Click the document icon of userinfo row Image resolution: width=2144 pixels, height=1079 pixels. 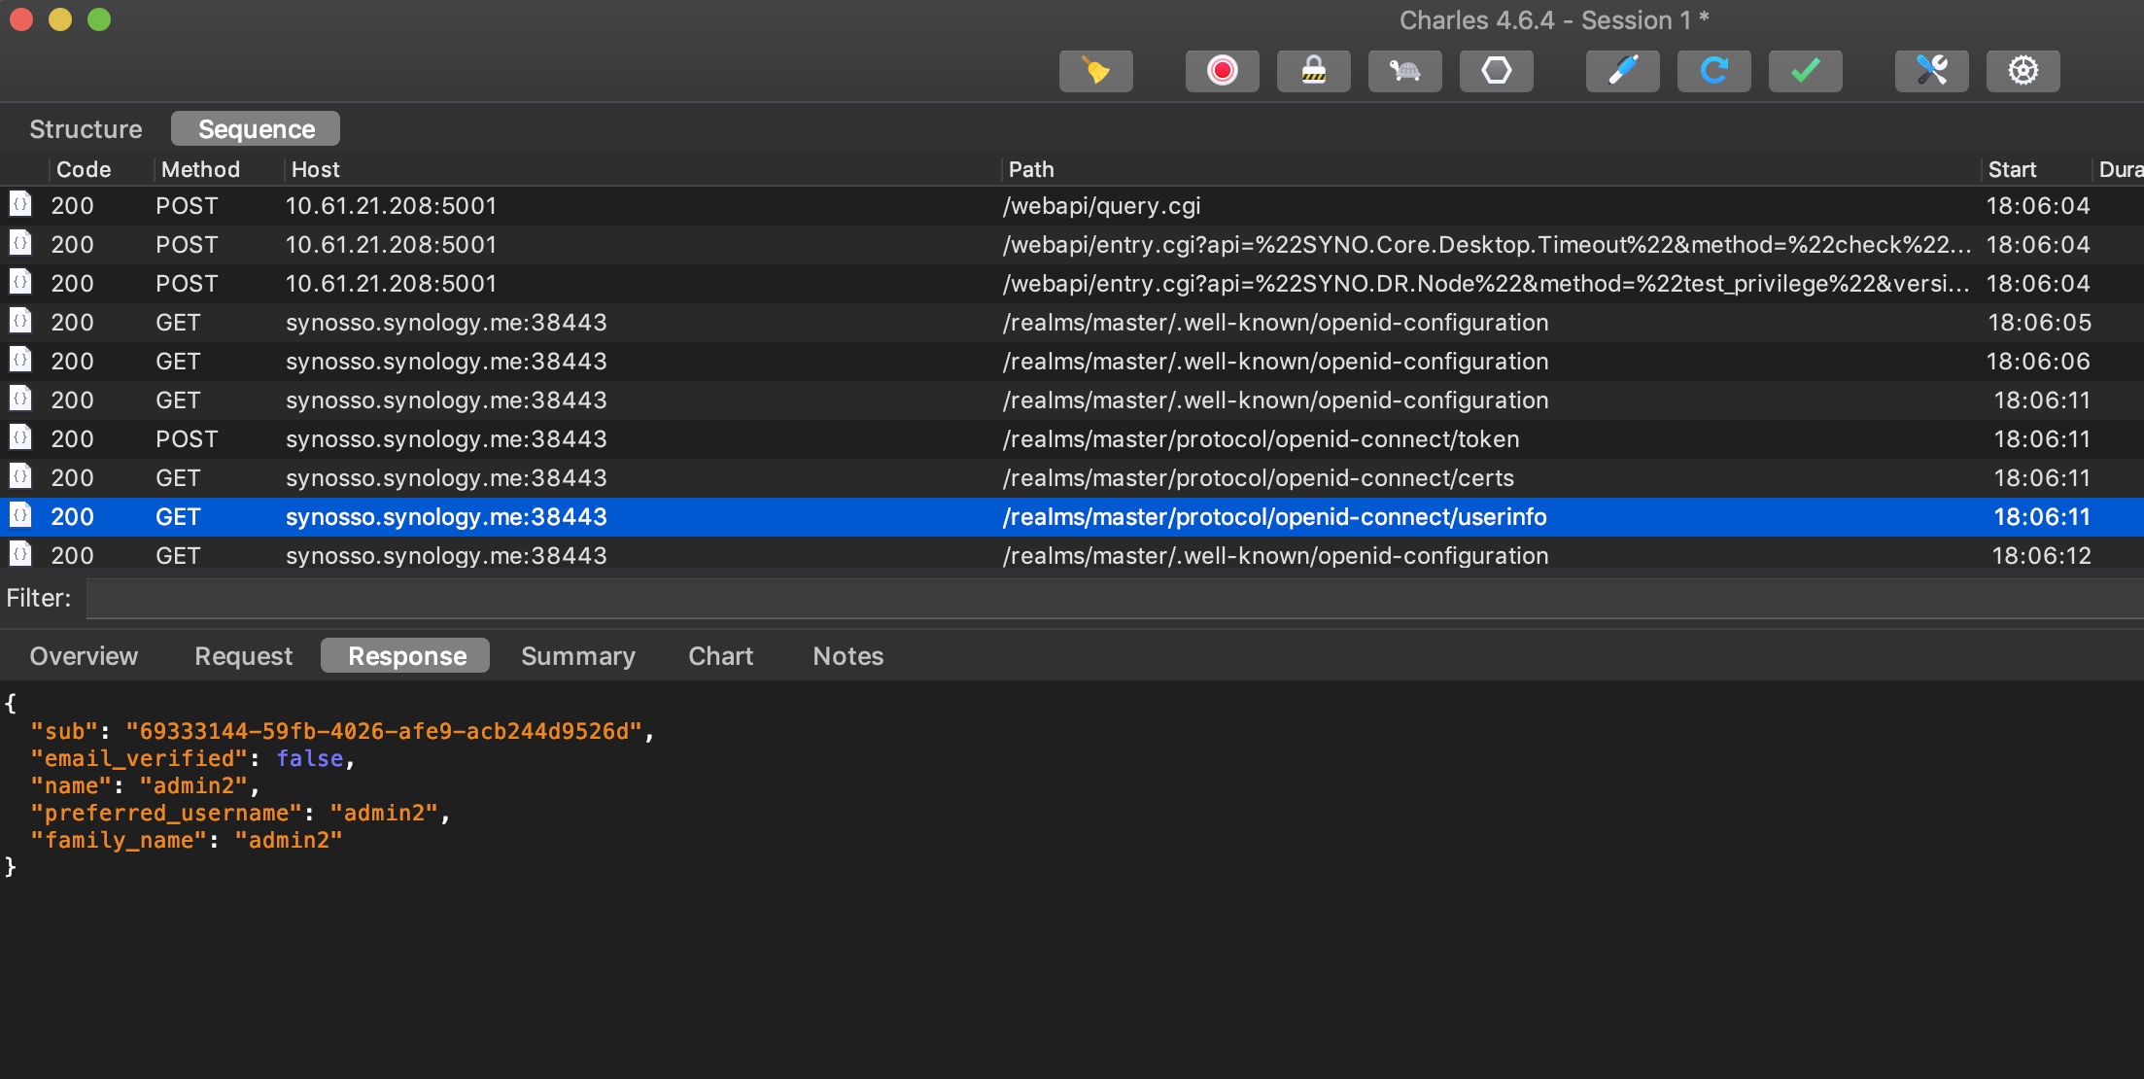tap(20, 515)
